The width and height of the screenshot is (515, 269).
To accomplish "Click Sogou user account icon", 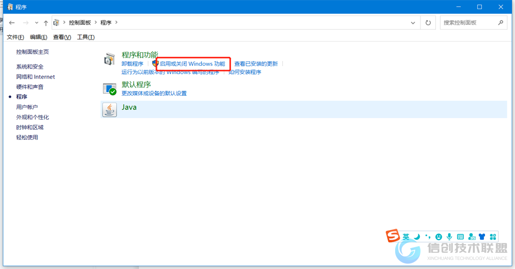I will (x=472, y=237).
